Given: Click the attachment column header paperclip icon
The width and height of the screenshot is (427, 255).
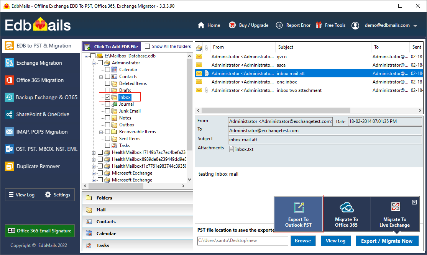Looking at the screenshot, I should [207, 48].
